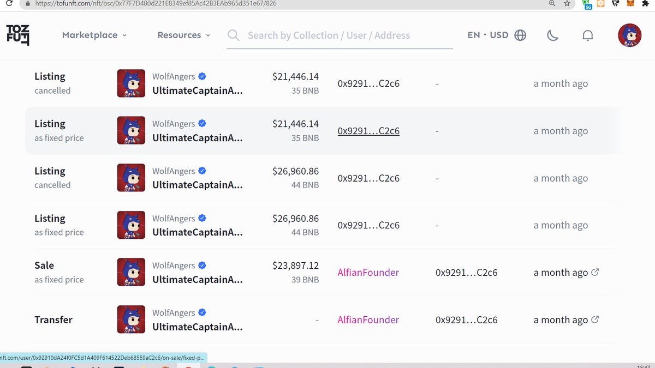This screenshot has height=368, width=655.
Task: Click verified badge in cancelled 35 BNB row
Action: (202, 76)
